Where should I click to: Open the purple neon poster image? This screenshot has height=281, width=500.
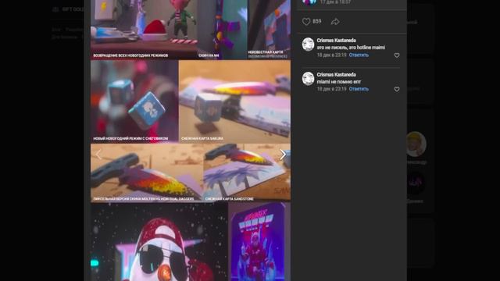(259, 241)
